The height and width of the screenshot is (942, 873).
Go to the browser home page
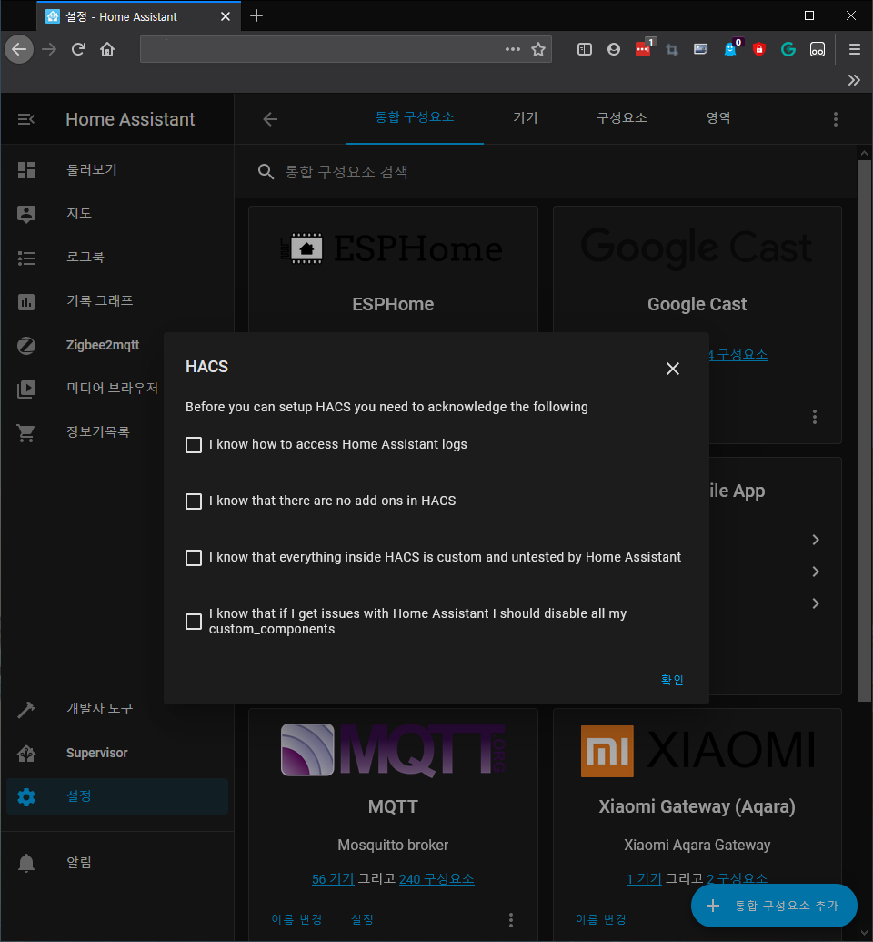107,49
